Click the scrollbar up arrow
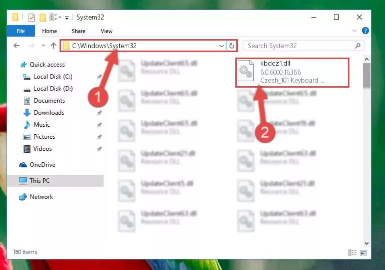The height and width of the screenshot is (270, 385). click(x=366, y=59)
